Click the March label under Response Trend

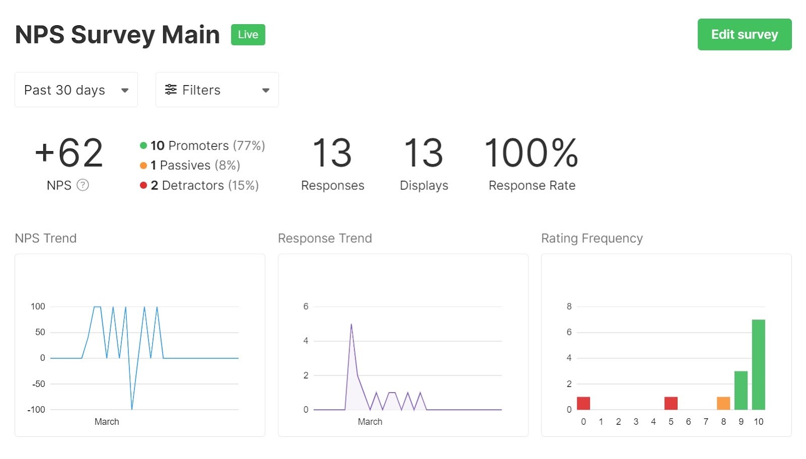(x=370, y=422)
